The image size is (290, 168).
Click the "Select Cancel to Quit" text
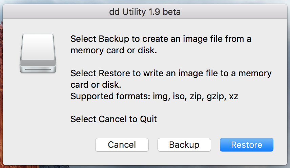(113, 119)
